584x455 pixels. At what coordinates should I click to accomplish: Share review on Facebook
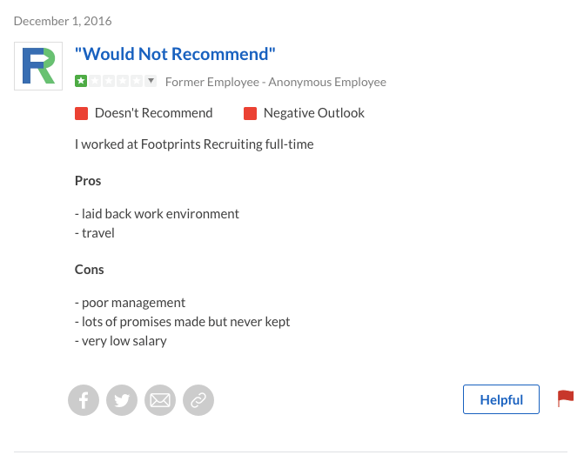(84, 400)
